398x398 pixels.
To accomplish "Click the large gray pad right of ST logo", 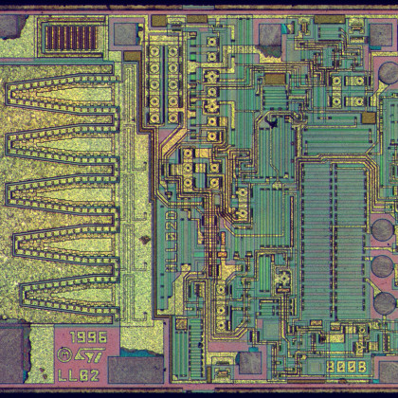I will coord(136,370).
